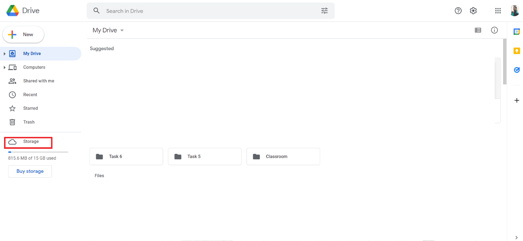Viewport: 523px width, 241px height.
Task: Click the Trash bin icon
Action: pos(12,122)
